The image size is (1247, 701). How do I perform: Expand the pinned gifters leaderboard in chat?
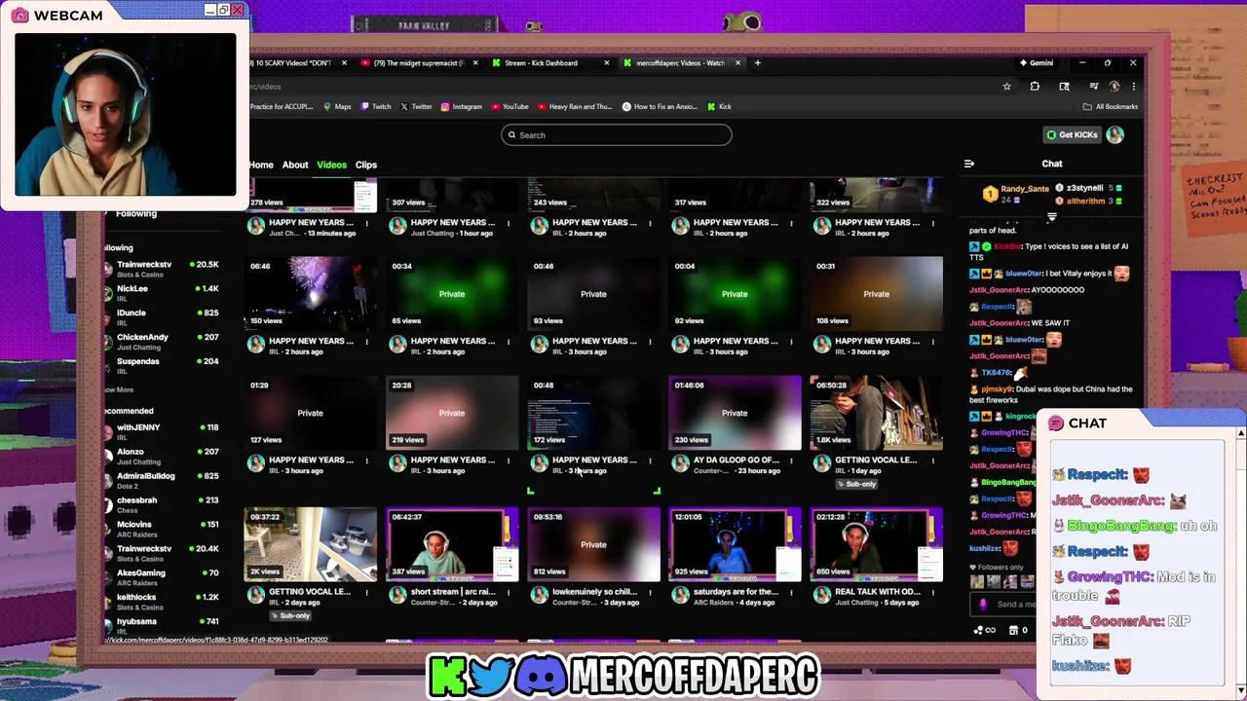(1051, 217)
